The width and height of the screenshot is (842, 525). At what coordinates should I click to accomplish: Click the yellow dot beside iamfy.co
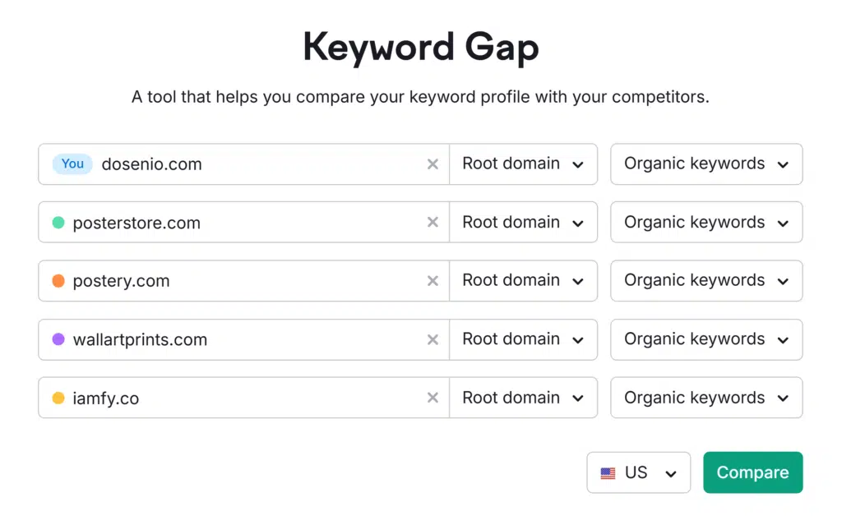tap(58, 398)
